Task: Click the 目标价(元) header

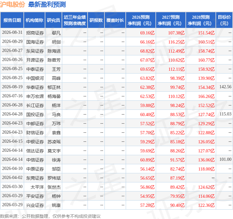Action: [x=224, y=20]
